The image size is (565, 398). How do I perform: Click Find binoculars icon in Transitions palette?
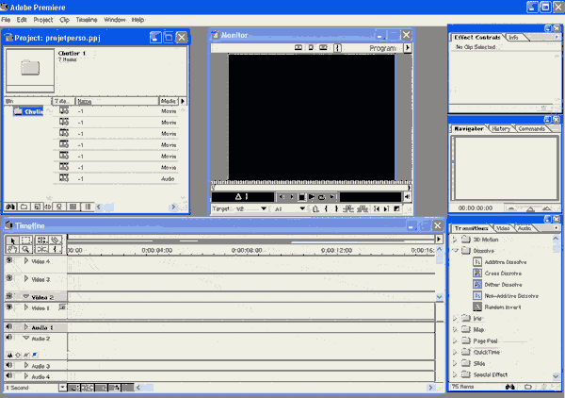coord(509,387)
